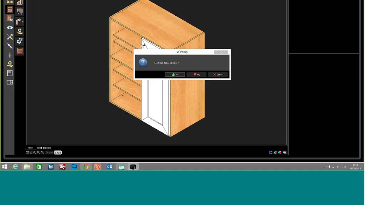This screenshot has width=365, height=205.
Task: Open the gear-on-plank icon in the second column
Action: (x=20, y=31)
